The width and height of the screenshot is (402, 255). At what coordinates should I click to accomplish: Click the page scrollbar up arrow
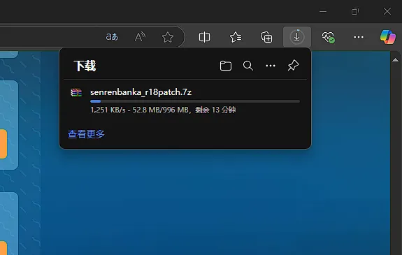pyautogui.click(x=395, y=60)
